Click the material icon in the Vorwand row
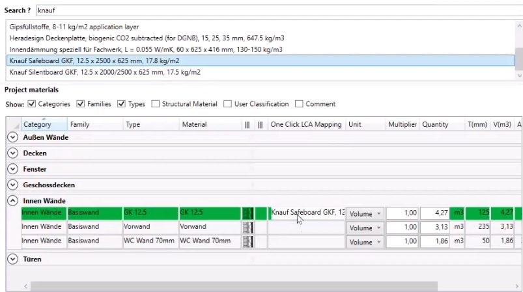Screen dimensions: 523x292 click(x=247, y=227)
